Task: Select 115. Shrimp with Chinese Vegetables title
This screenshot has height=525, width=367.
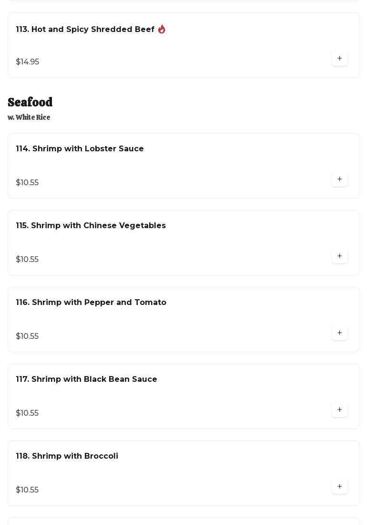Action: [91, 226]
